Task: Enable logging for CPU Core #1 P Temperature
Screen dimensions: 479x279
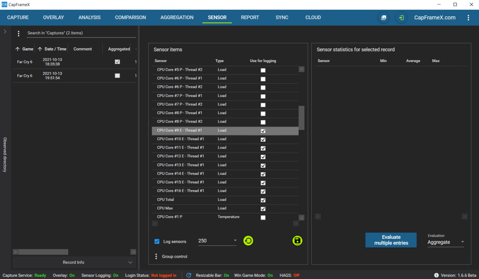Action: point(263,218)
